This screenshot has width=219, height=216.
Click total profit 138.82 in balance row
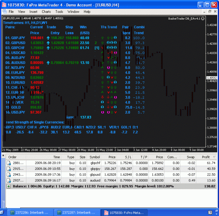click(x=210, y=186)
